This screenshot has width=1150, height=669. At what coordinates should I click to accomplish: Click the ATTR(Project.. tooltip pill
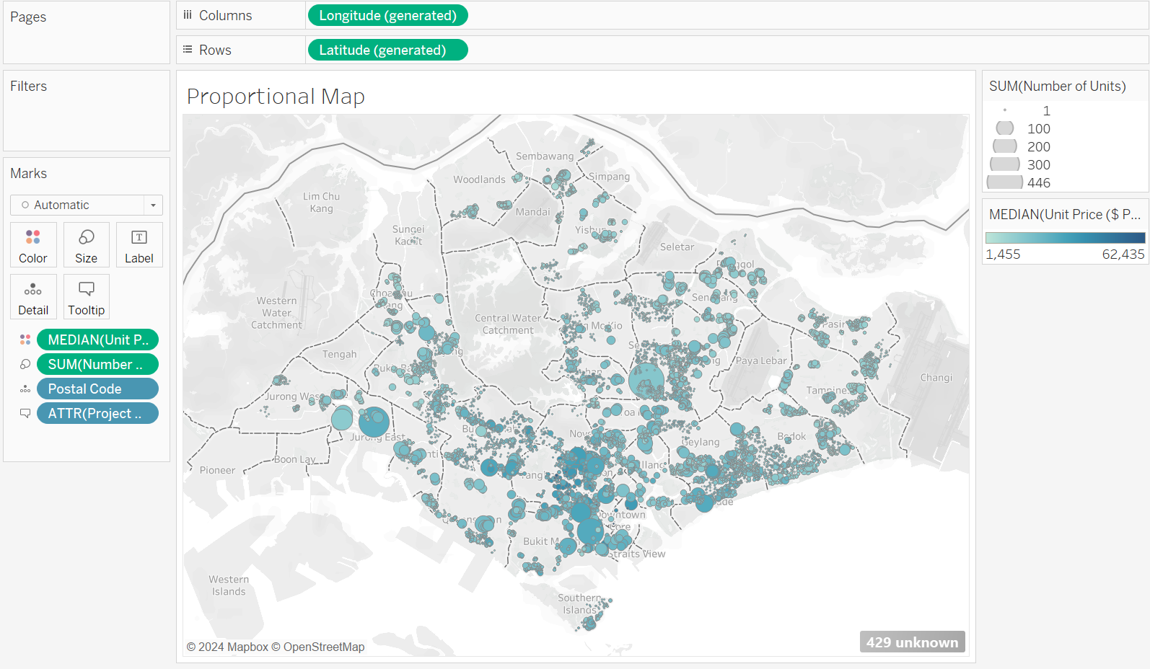pos(97,413)
